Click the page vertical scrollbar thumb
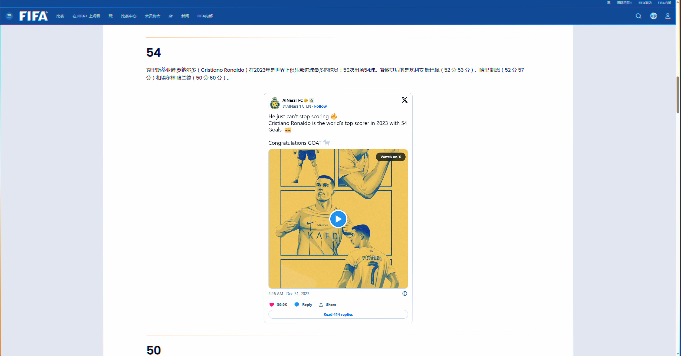The width and height of the screenshot is (681, 356). 678,95
